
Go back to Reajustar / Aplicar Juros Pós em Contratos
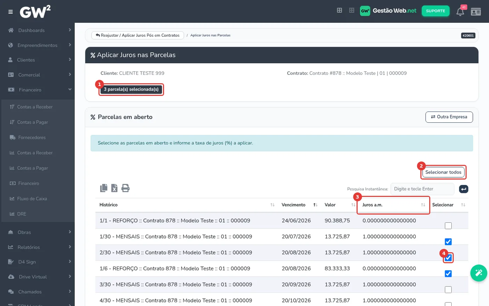(138, 35)
